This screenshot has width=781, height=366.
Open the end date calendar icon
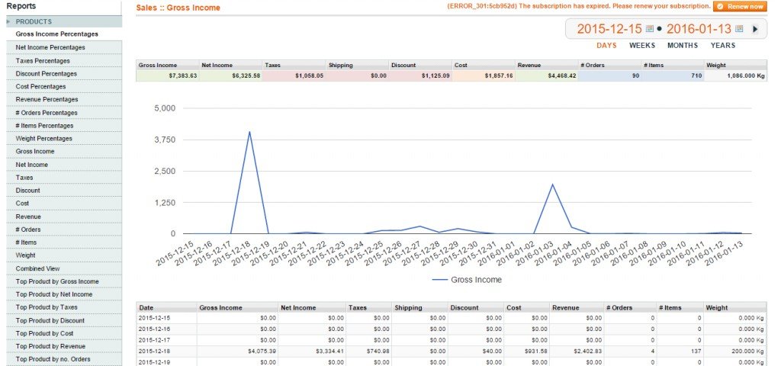tap(739, 30)
